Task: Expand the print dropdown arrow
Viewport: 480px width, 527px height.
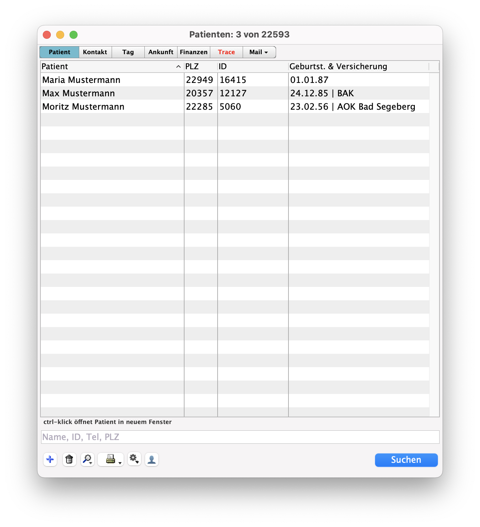Action: point(120,463)
